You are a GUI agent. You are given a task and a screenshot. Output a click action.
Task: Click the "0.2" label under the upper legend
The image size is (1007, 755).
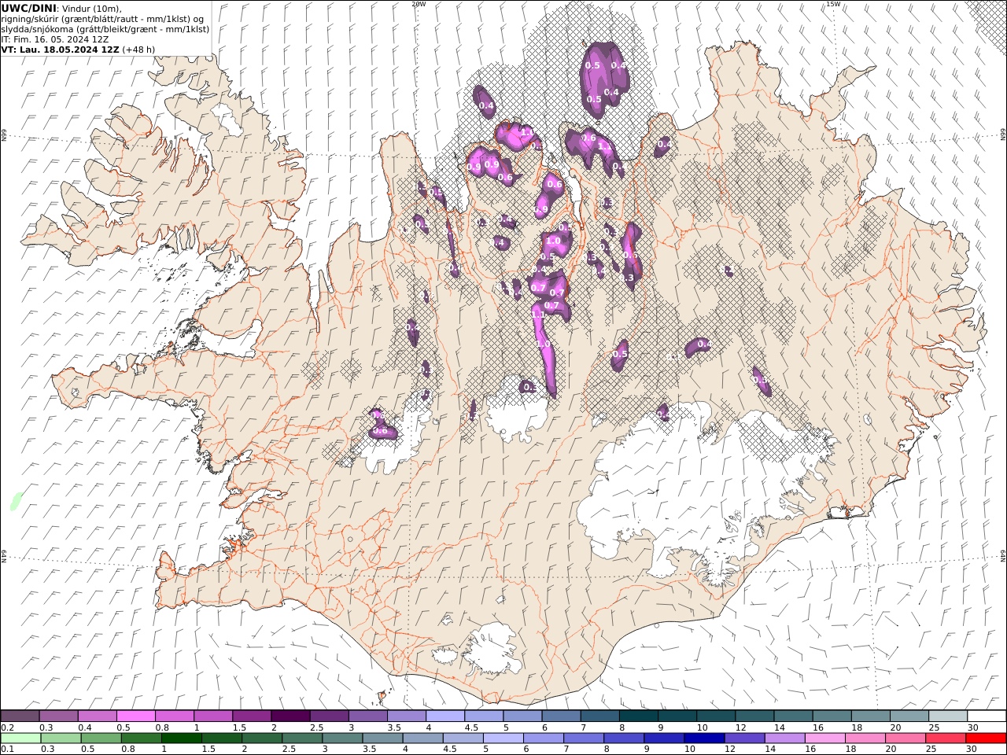click(8, 727)
